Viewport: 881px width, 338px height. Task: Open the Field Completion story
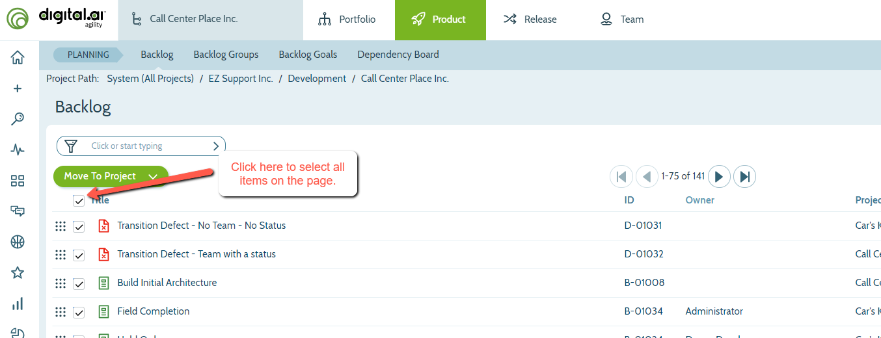coord(153,311)
